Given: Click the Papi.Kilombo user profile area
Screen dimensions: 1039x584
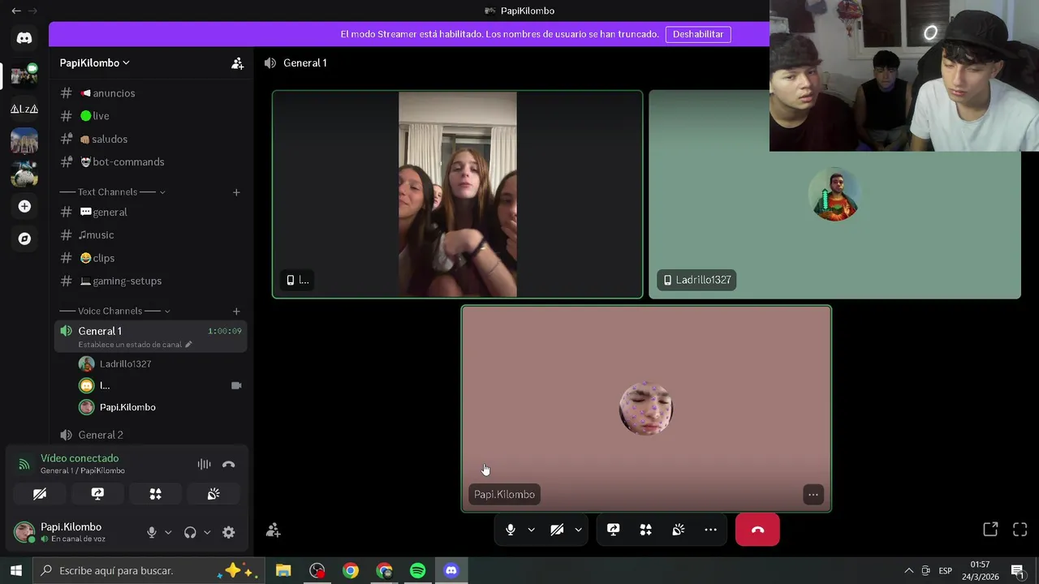Looking at the screenshot, I should [x=71, y=532].
